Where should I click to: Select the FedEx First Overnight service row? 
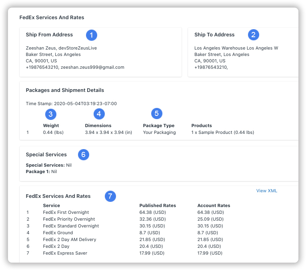(125, 212)
